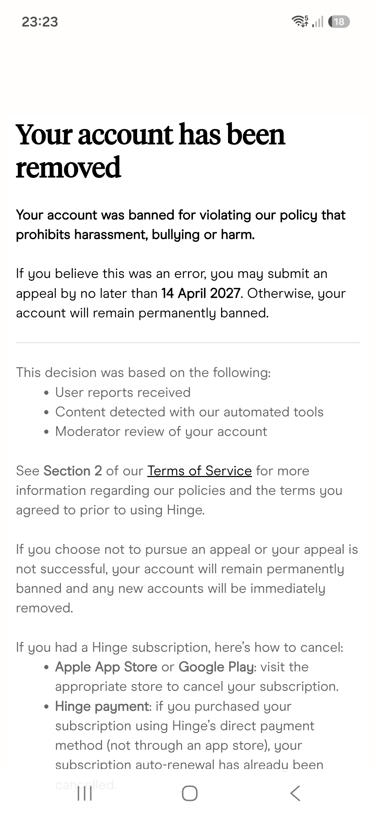Tap the 'User reports received' bullet
376x816 pixels.
(x=123, y=392)
